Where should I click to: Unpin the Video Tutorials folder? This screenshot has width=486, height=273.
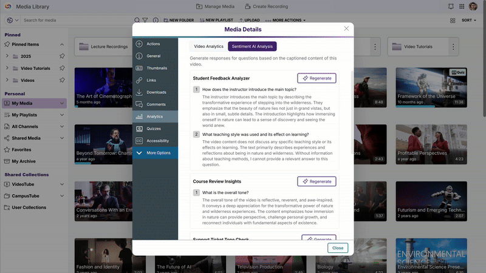click(x=62, y=69)
